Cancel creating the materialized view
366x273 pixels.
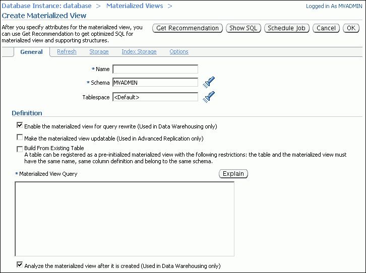tap(326, 28)
